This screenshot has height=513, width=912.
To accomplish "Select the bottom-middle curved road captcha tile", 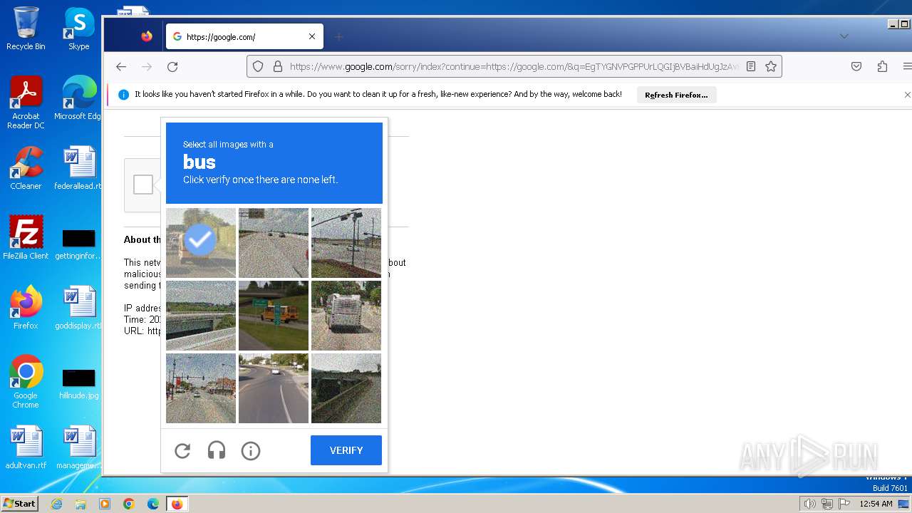I will click(x=274, y=388).
